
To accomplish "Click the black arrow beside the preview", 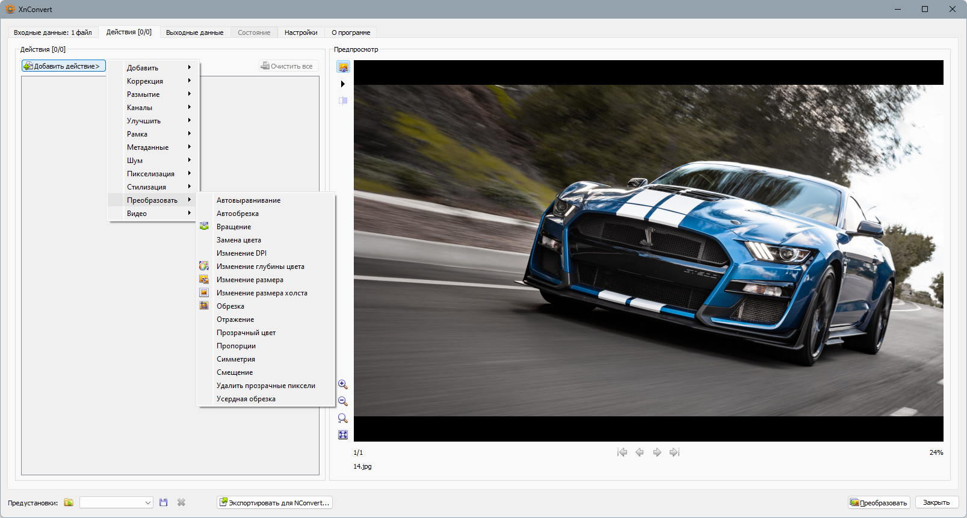I will (x=343, y=84).
